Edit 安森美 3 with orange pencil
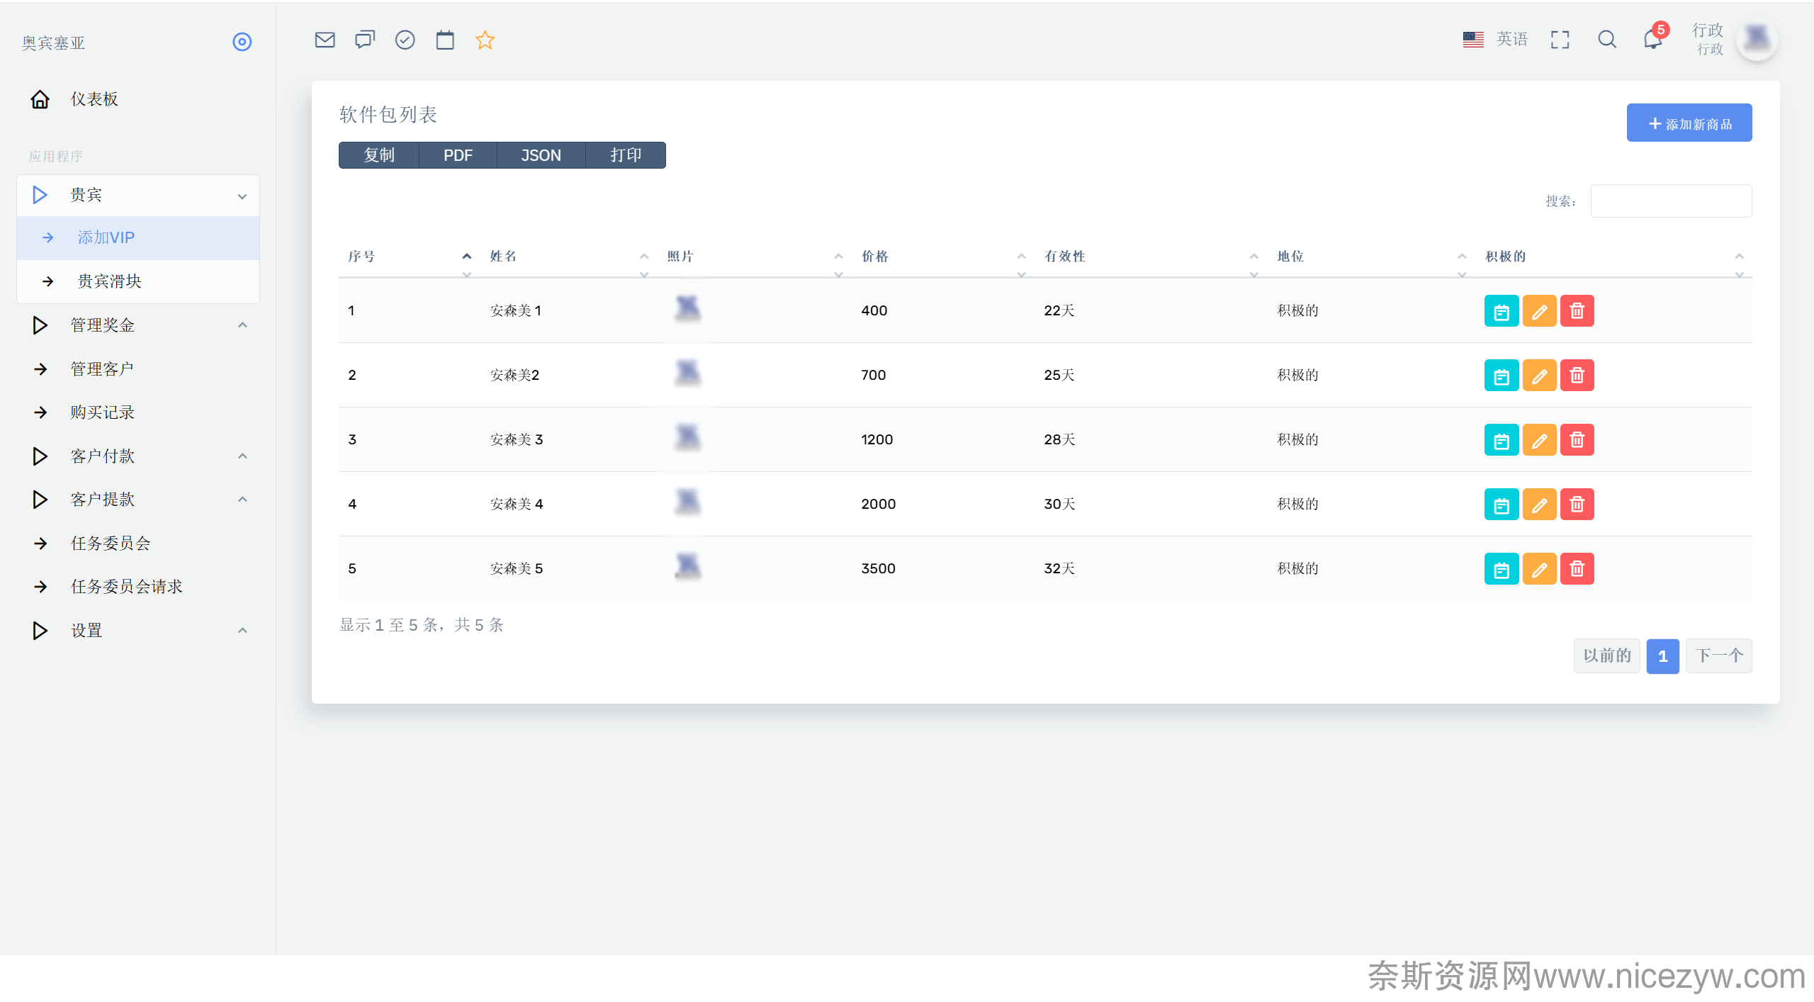Image resolution: width=1814 pixels, height=1002 pixels. (x=1539, y=440)
